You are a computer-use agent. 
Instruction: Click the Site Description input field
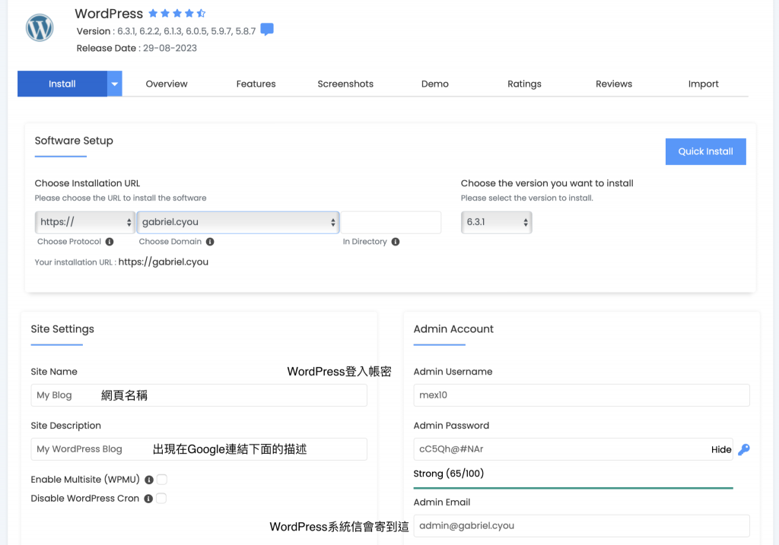coord(199,449)
